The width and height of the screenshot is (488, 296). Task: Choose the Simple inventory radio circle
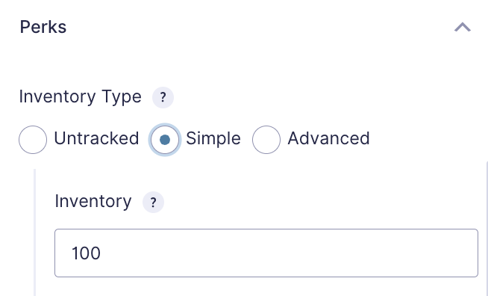(165, 140)
